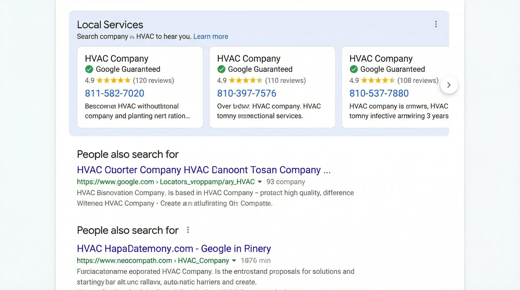
Task: Open the Local Services three-dot options menu
Action: click(436, 24)
